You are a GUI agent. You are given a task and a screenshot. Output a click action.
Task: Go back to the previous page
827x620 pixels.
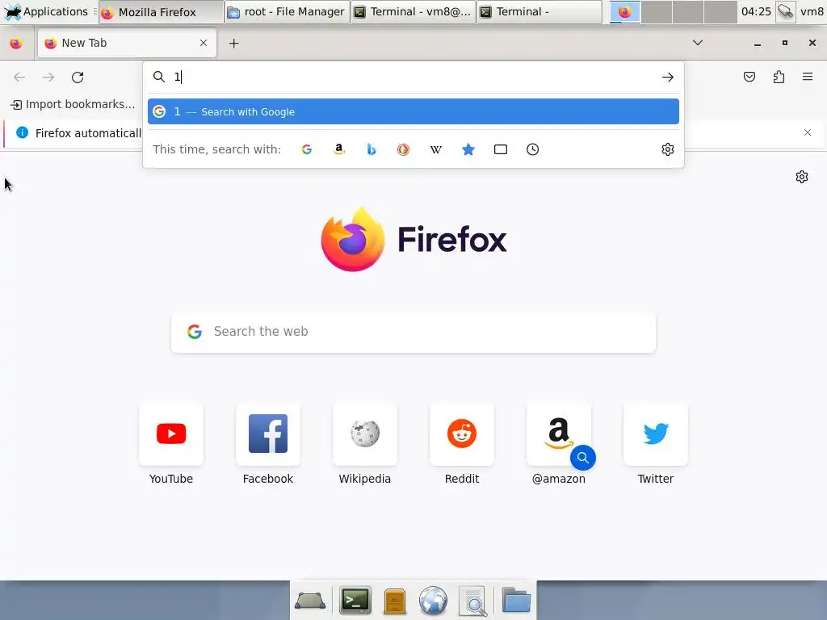[19, 77]
